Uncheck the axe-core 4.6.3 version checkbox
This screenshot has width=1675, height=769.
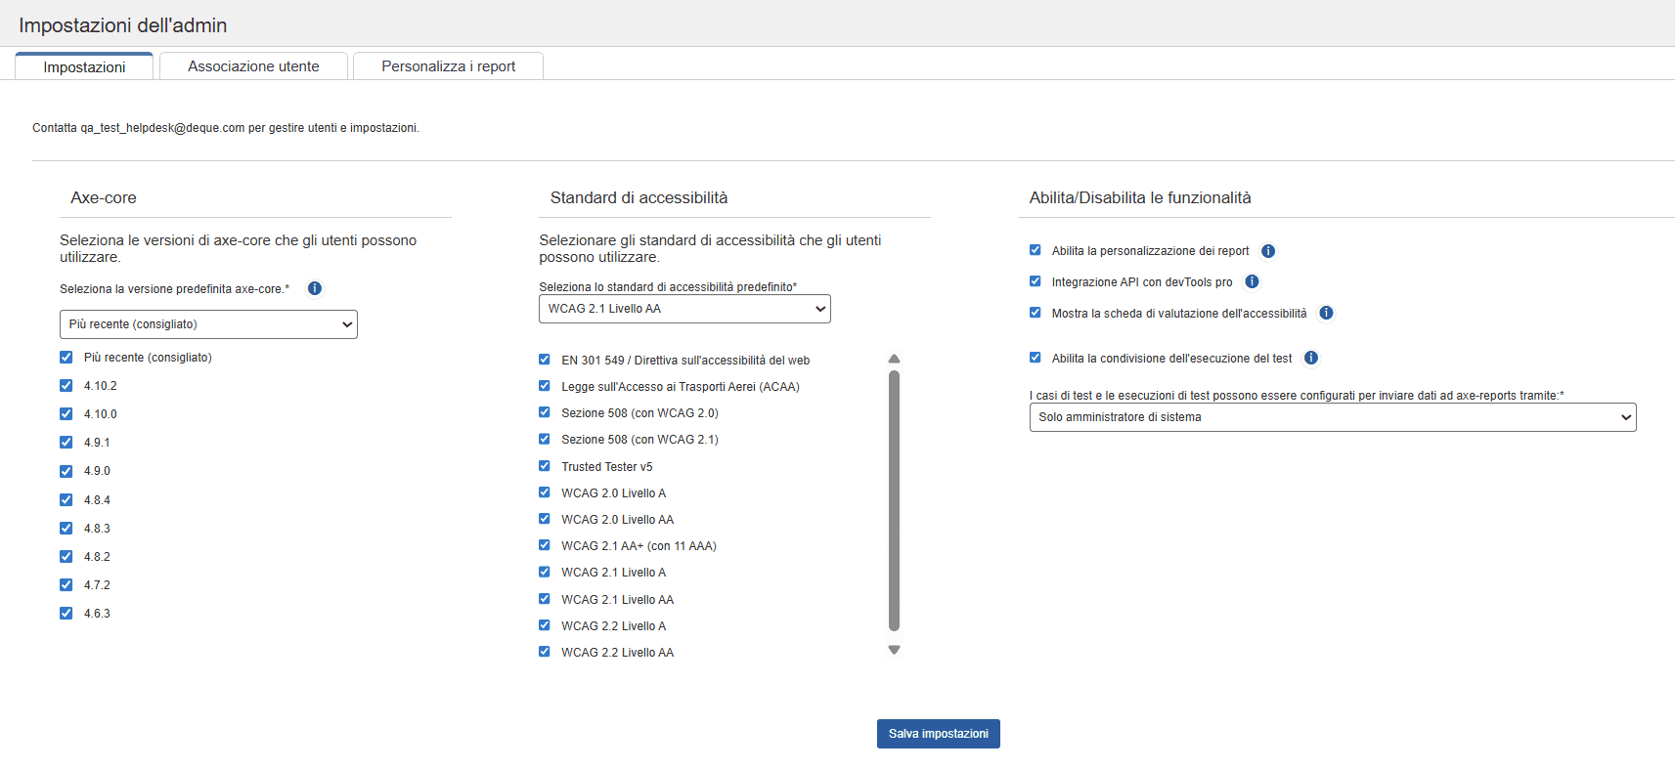(66, 614)
